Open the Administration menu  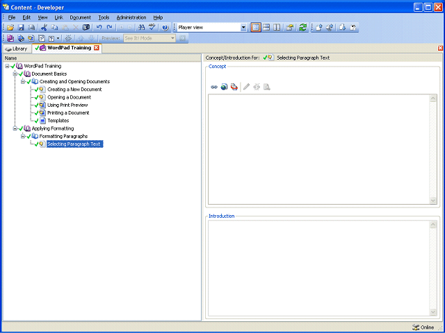[131, 17]
